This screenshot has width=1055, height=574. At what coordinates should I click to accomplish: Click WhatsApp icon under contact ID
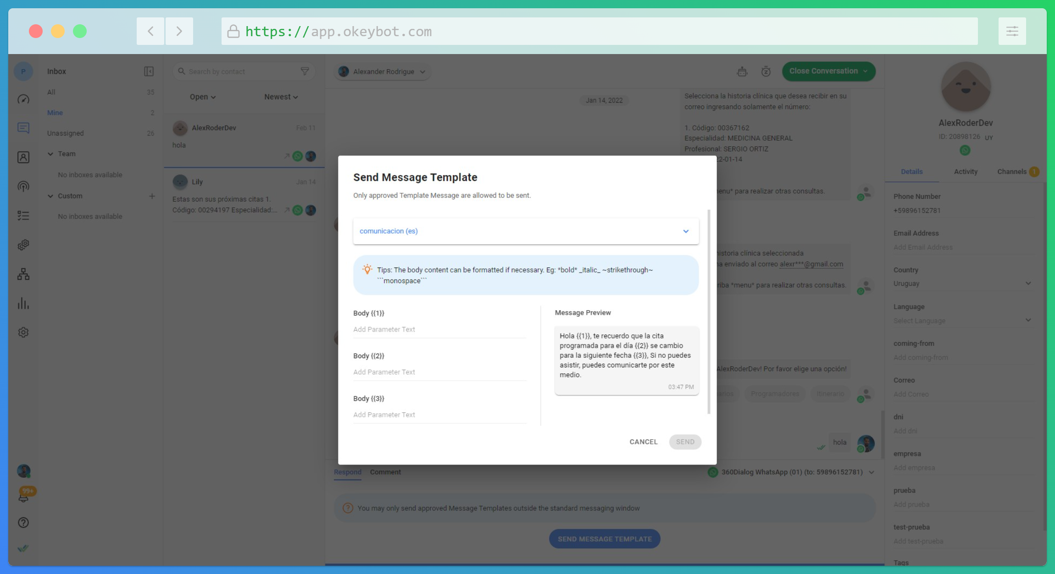[x=965, y=150]
